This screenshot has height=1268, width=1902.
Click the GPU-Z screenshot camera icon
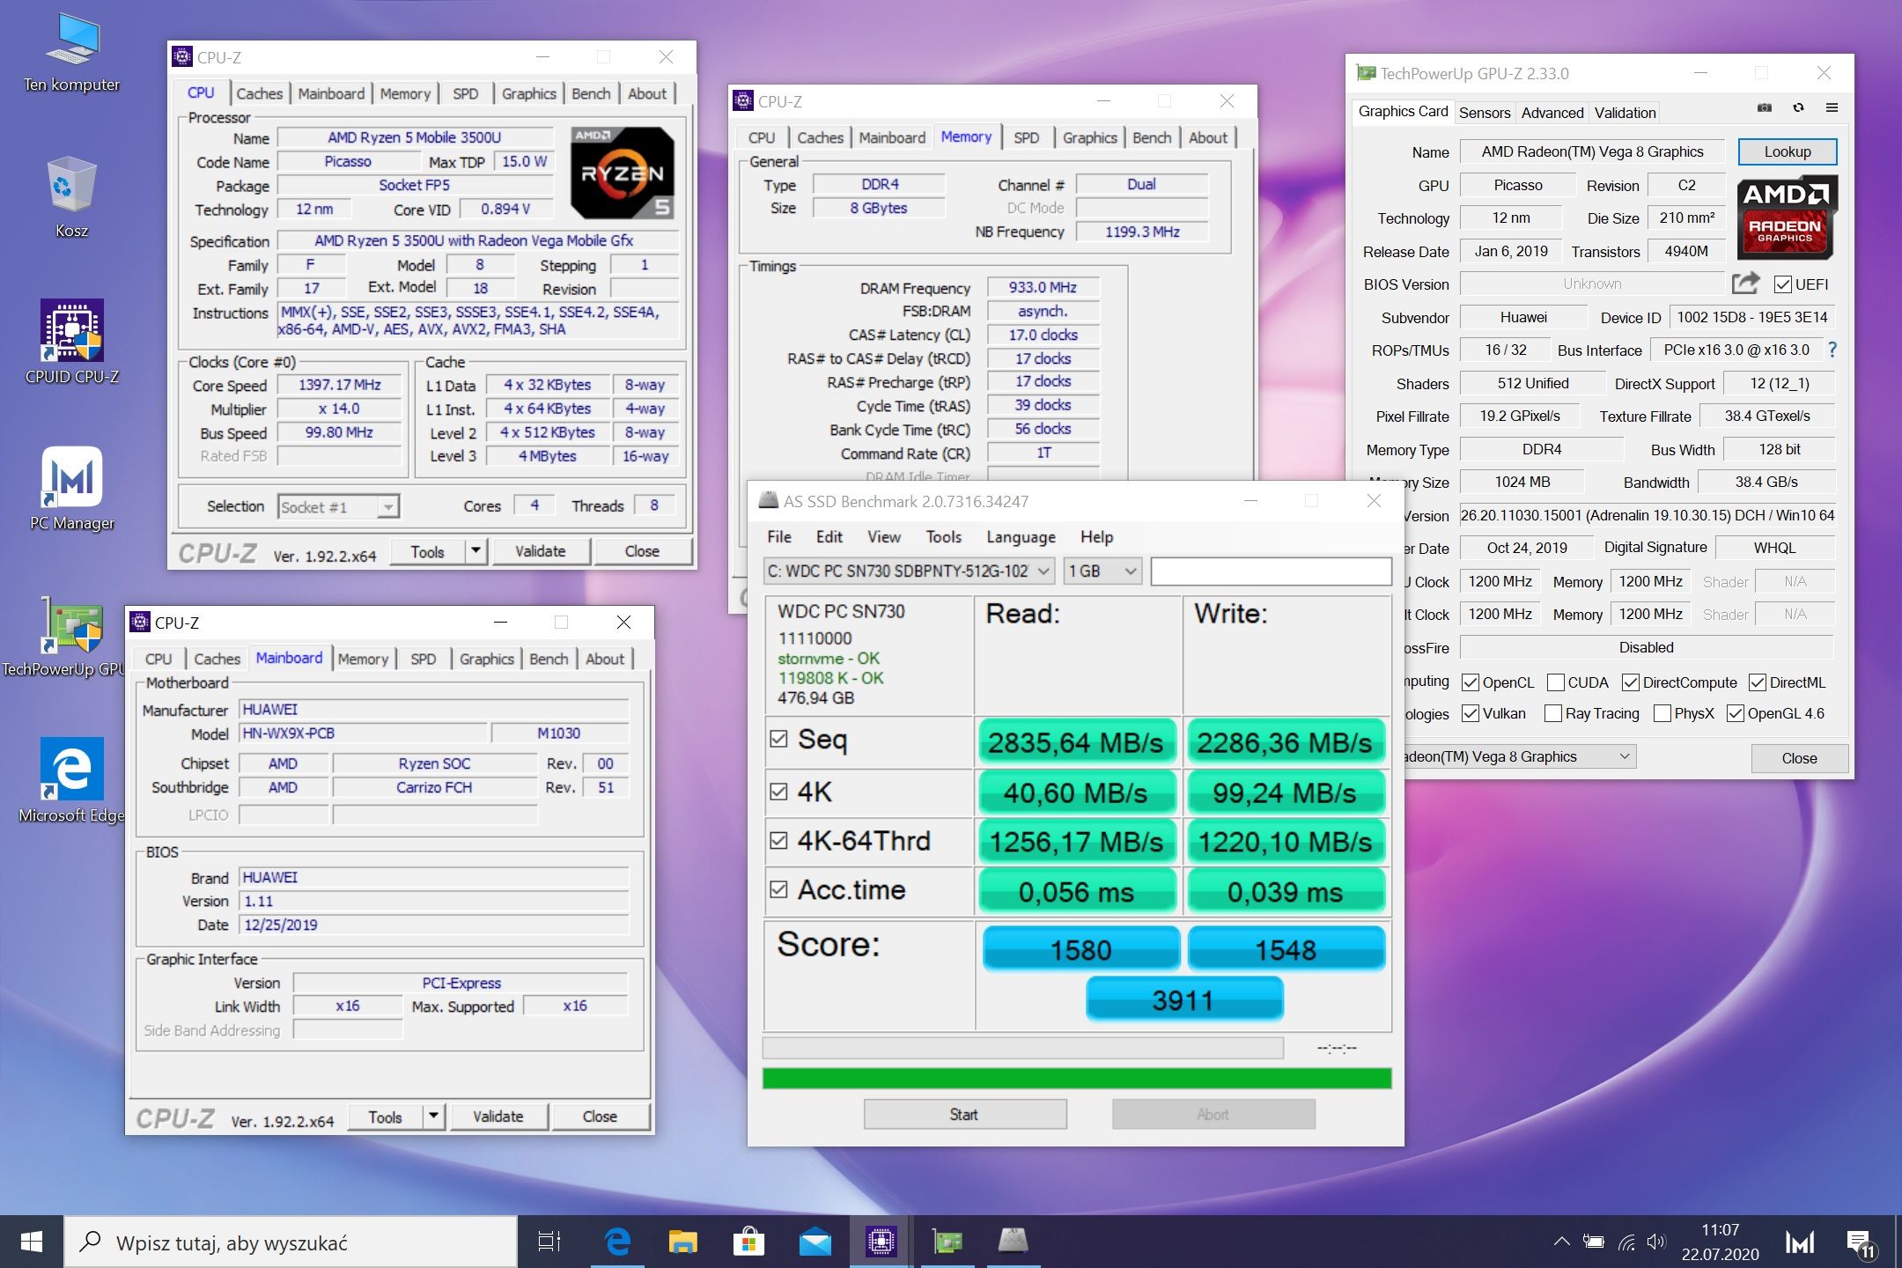pos(1765,107)
